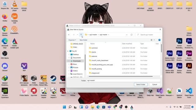The image size is (196, 110).
Task: Click the Search ogl-master field
Action: point(148,35)
